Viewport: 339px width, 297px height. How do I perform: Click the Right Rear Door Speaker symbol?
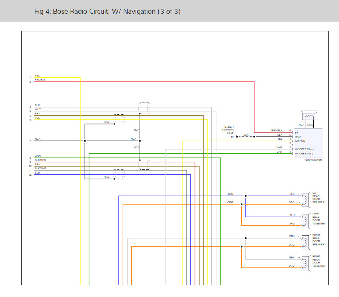[x=306, y=243]
